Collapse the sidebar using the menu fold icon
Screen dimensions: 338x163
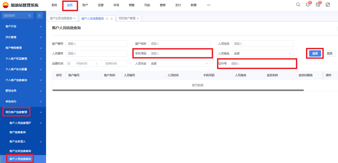point(40,16)
